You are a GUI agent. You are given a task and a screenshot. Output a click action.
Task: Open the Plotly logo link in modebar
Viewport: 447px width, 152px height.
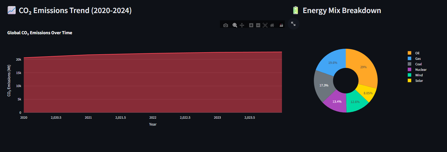pyautogui.click(x=281, y=25)
